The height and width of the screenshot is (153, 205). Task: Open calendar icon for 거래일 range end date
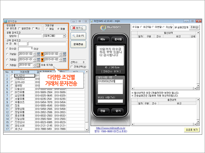click(64, 59)
